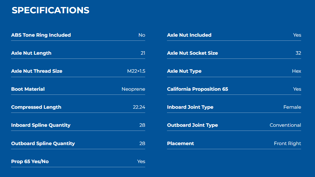Click the Compressed Length label
This screenshot has width=315, height=177.
(36, 107)
